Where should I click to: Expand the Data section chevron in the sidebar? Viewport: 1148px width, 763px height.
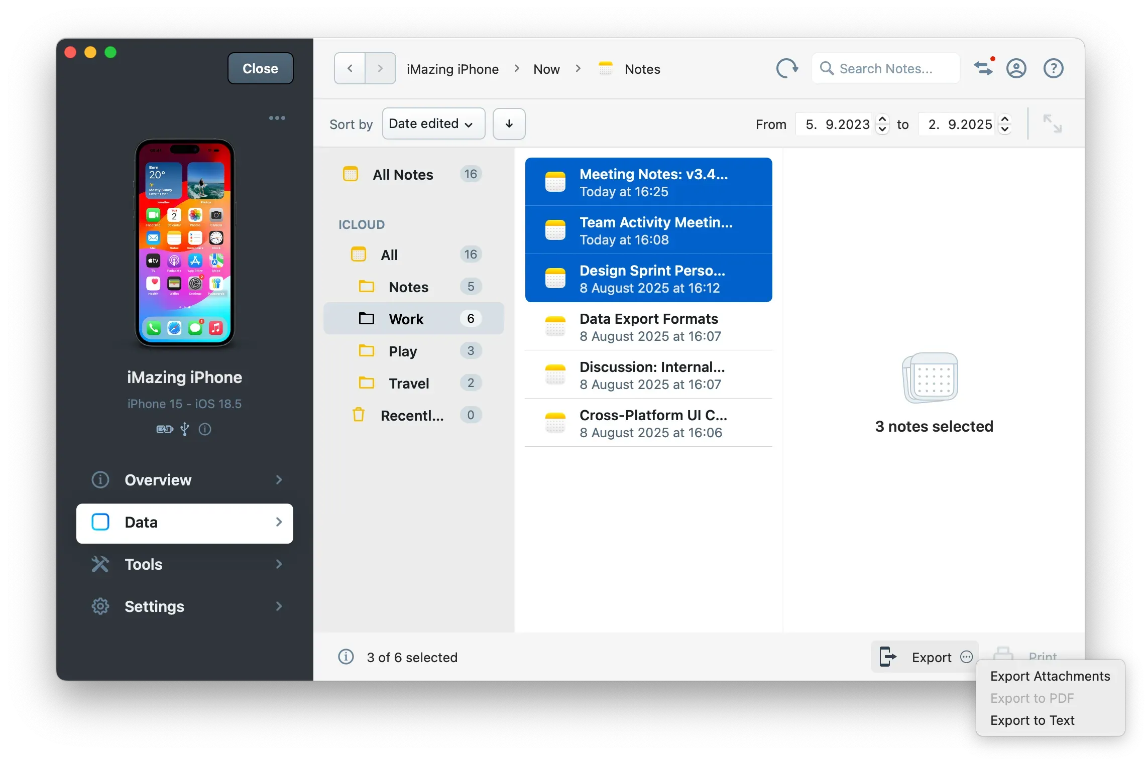coord(279,522)
